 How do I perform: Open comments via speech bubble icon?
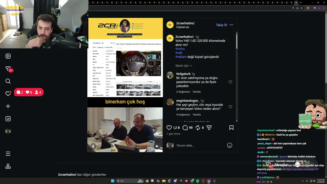(185, 128)
